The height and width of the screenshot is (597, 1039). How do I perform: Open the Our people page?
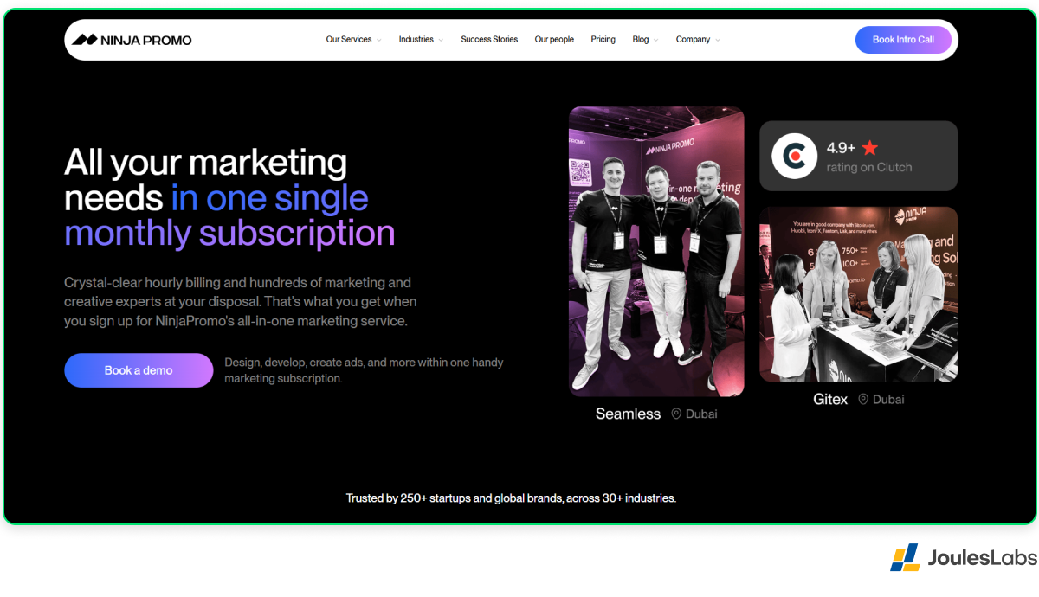[x=554, y=40]
